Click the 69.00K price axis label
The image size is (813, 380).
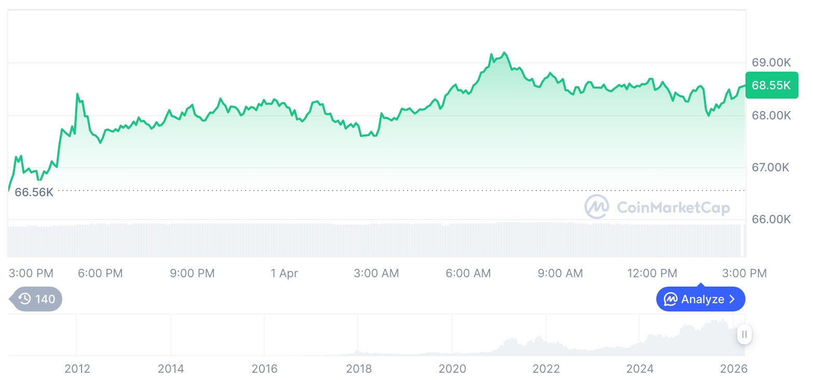coord(771,63)
